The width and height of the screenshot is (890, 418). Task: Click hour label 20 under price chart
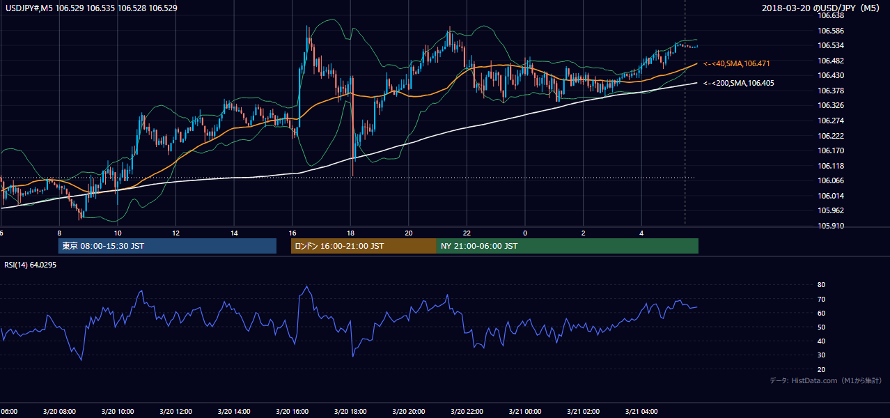click(409, 233)
